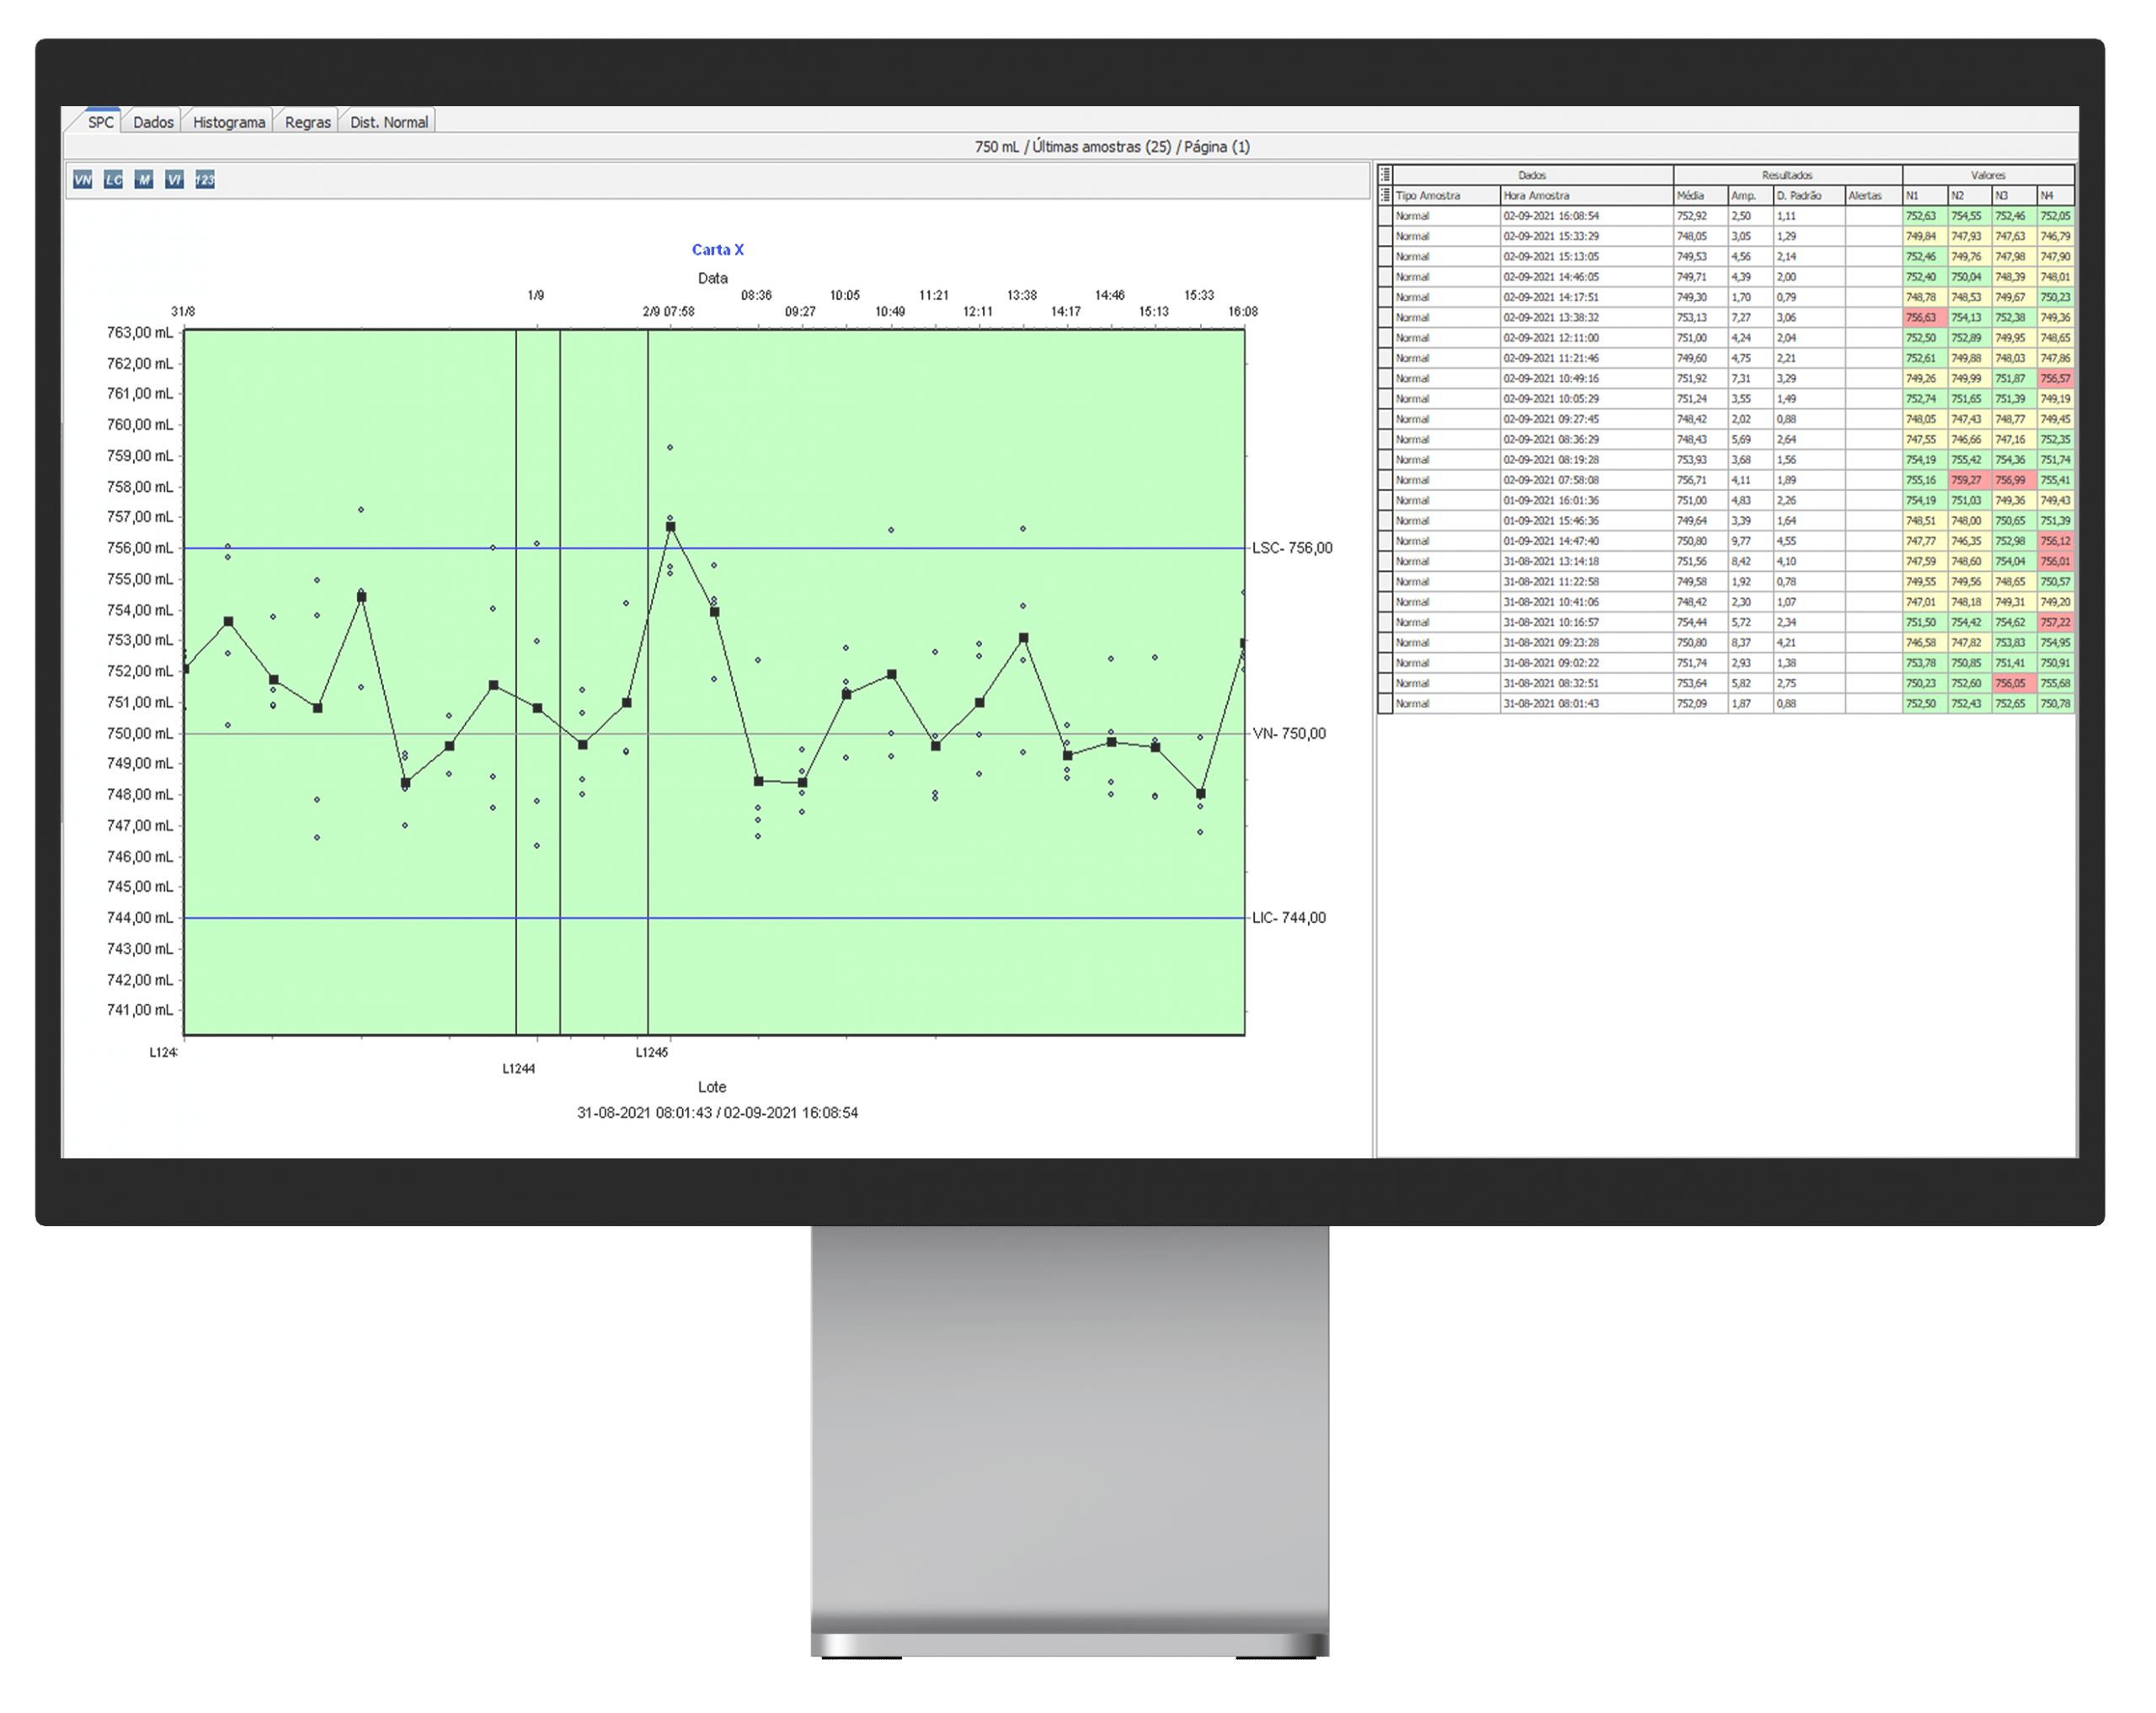
Task: Switch to the Dados tab
Action: pos(153,122)
